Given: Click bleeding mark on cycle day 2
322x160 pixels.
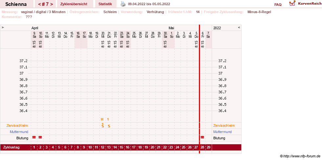Looking at the screenshot, I should pyautogui.click(x=40, y=137).
